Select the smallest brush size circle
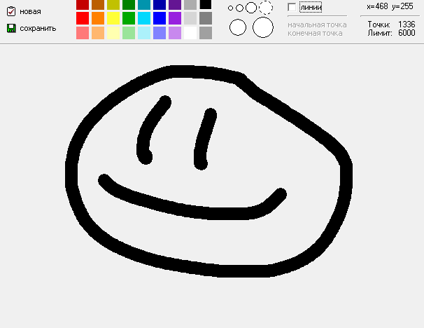 pos(230,8)
